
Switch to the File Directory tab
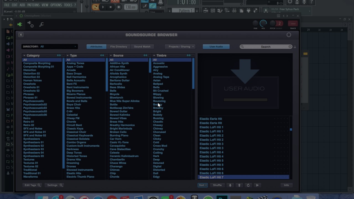(119, 46)
